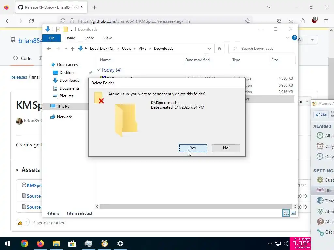Click the volume icon in system tray
The width and height of the screenshot is (334, 250).
click(286, 243)
